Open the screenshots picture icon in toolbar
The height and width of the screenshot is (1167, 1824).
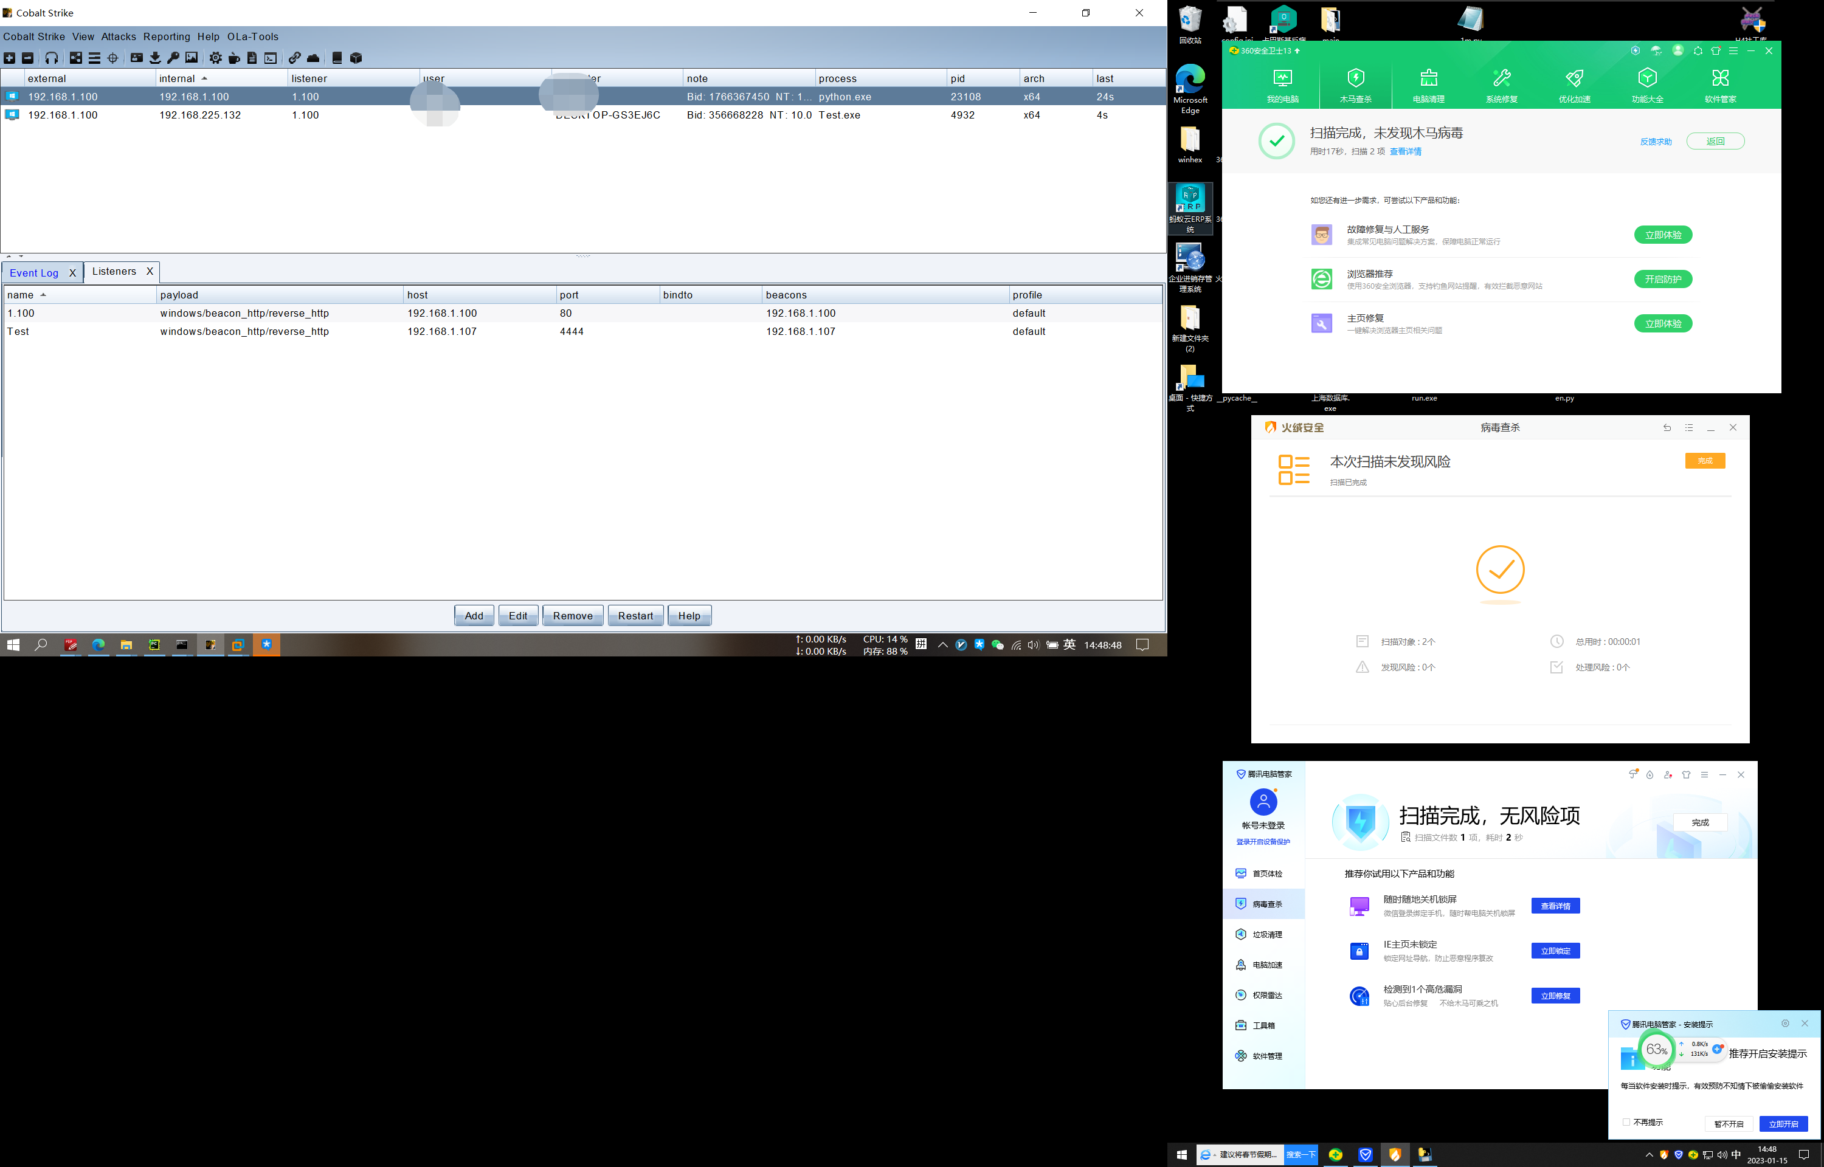[x=192, y=58]
